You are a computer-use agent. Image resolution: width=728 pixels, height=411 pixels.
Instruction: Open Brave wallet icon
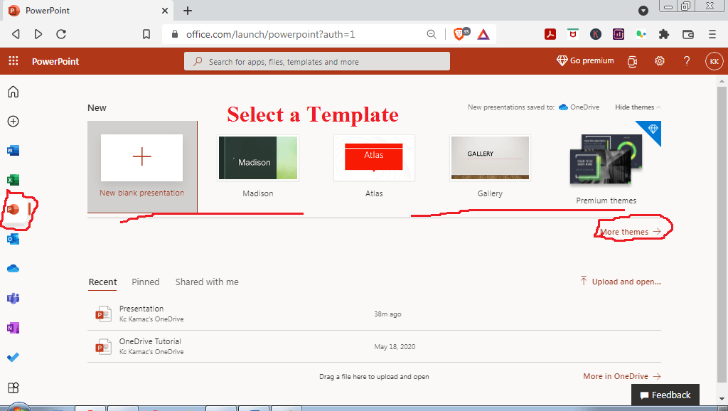coord(688,34)
